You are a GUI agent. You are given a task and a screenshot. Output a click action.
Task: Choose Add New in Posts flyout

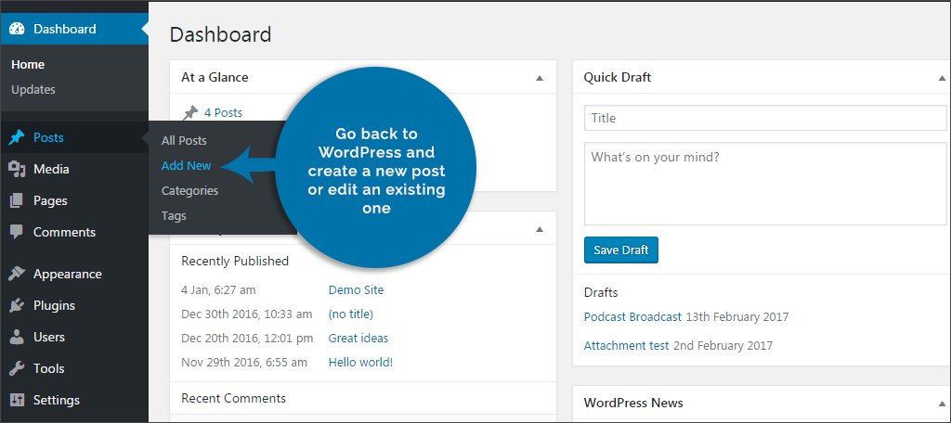point(186,165)
